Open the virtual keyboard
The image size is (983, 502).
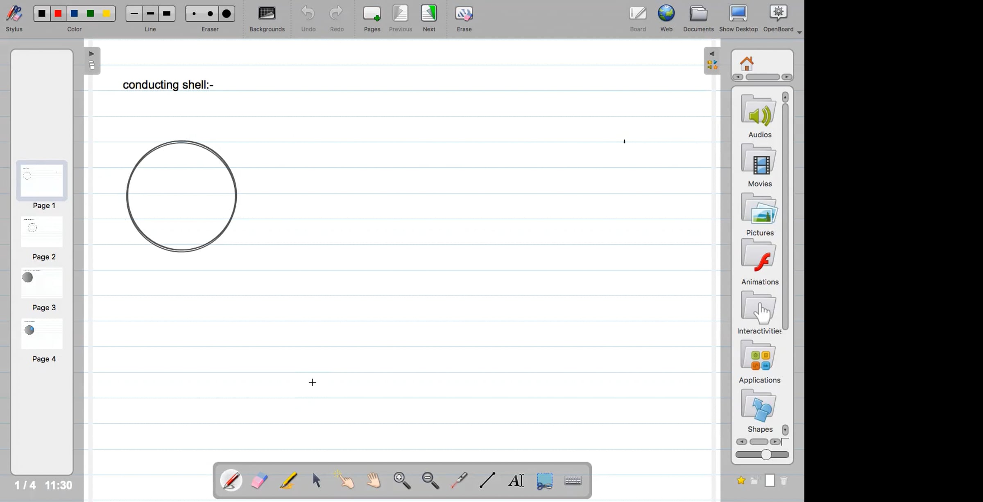573,480
